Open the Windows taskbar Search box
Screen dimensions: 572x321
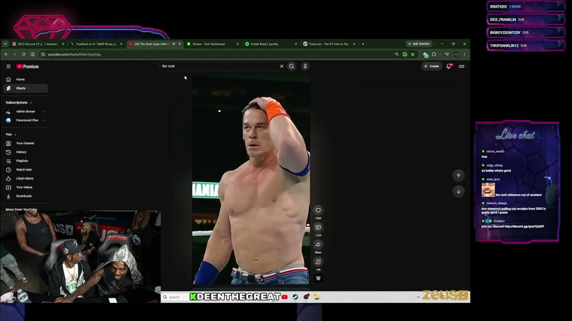[x=174, y=297]
